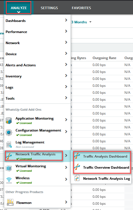Expand the Inventory submenu arrow

point(66,76)
